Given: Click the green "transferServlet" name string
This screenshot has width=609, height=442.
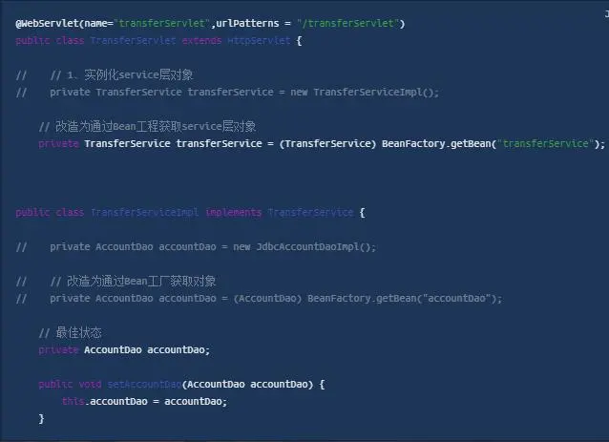Looking at the screenshot, I should tap(161, 23).
